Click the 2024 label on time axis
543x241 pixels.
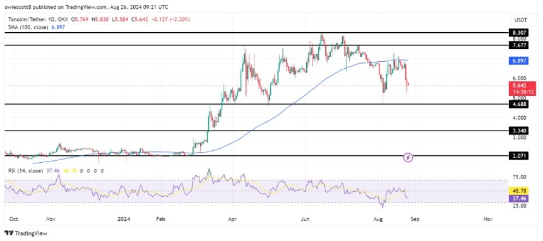click(124, 219)
